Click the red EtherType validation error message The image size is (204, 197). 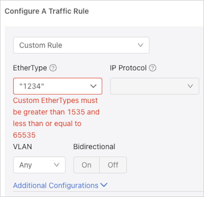tap(56, 118)
